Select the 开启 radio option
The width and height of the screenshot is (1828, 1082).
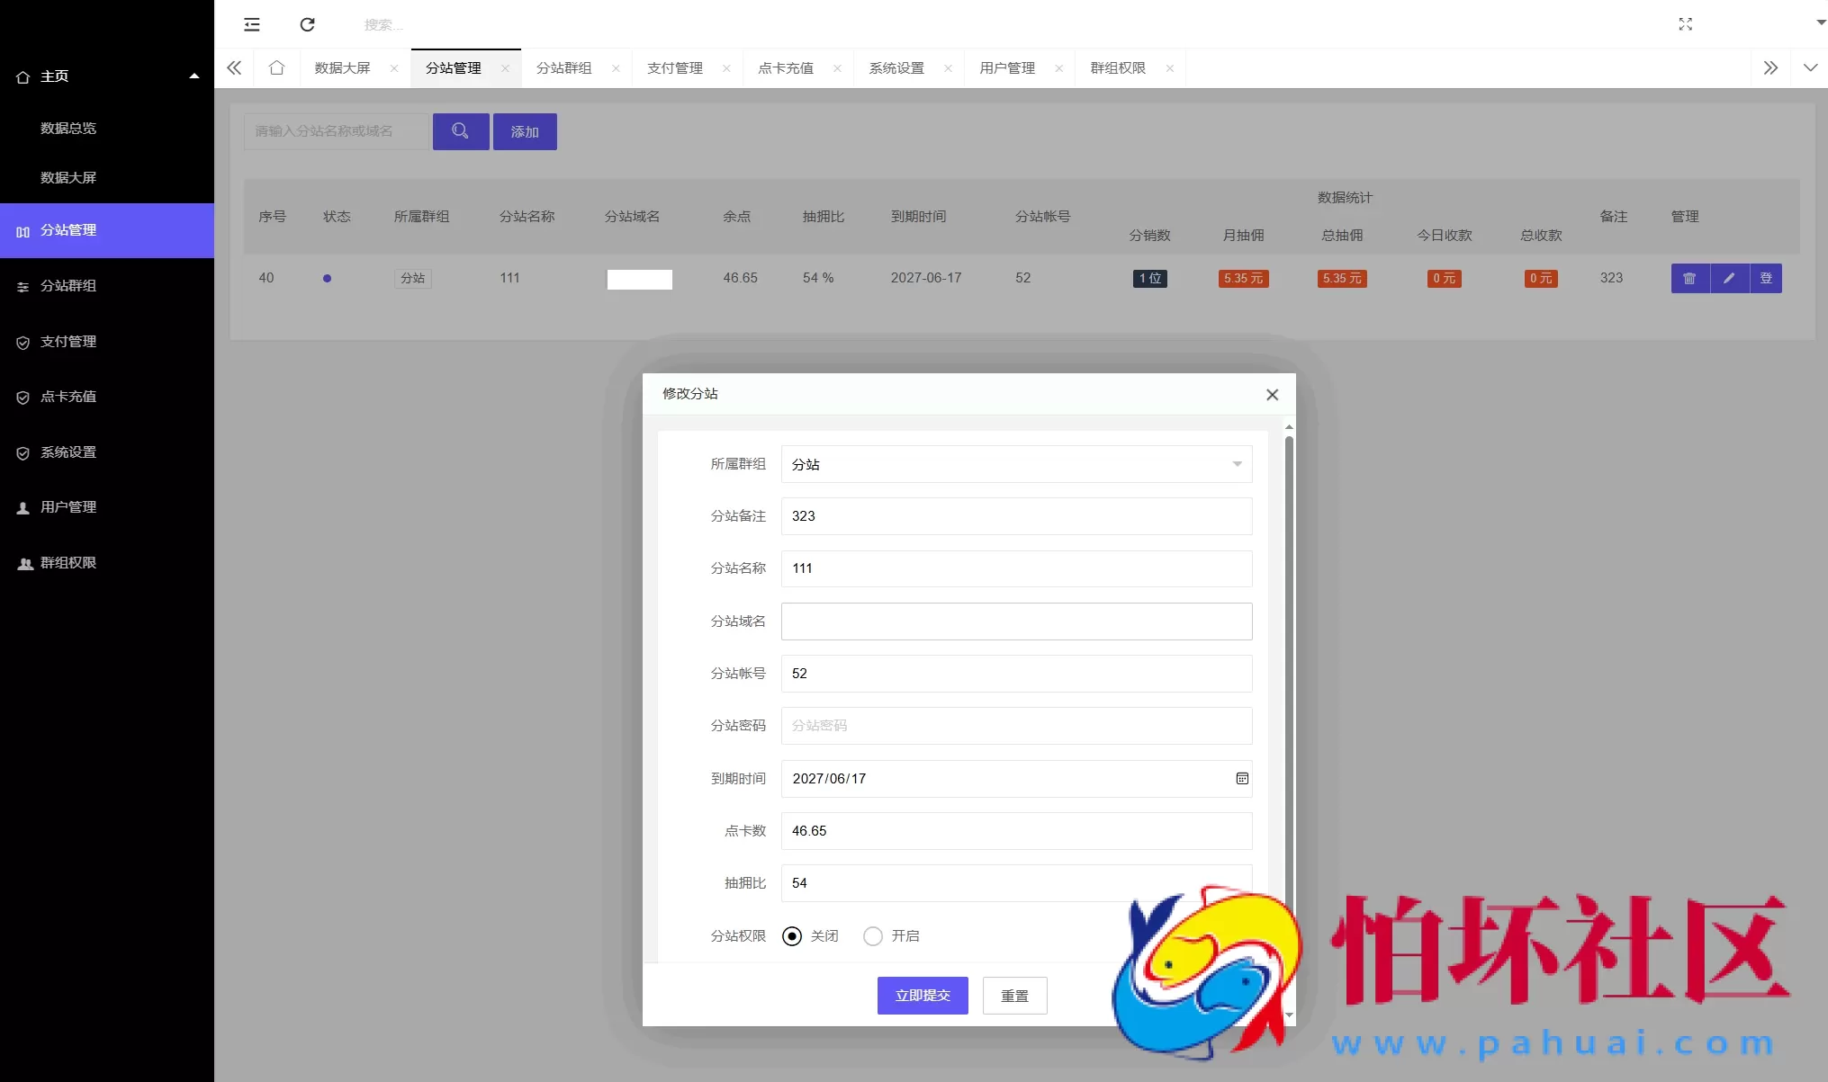click(x=872, y=935)
